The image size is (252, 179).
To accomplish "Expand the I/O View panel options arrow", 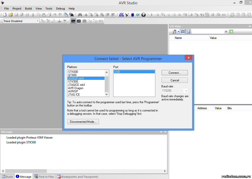I will 250,26.
